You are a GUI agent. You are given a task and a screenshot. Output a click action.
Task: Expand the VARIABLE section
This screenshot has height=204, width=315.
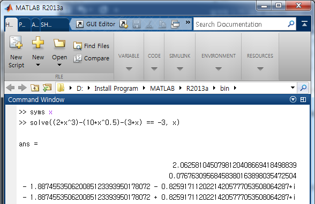[129, 69]
